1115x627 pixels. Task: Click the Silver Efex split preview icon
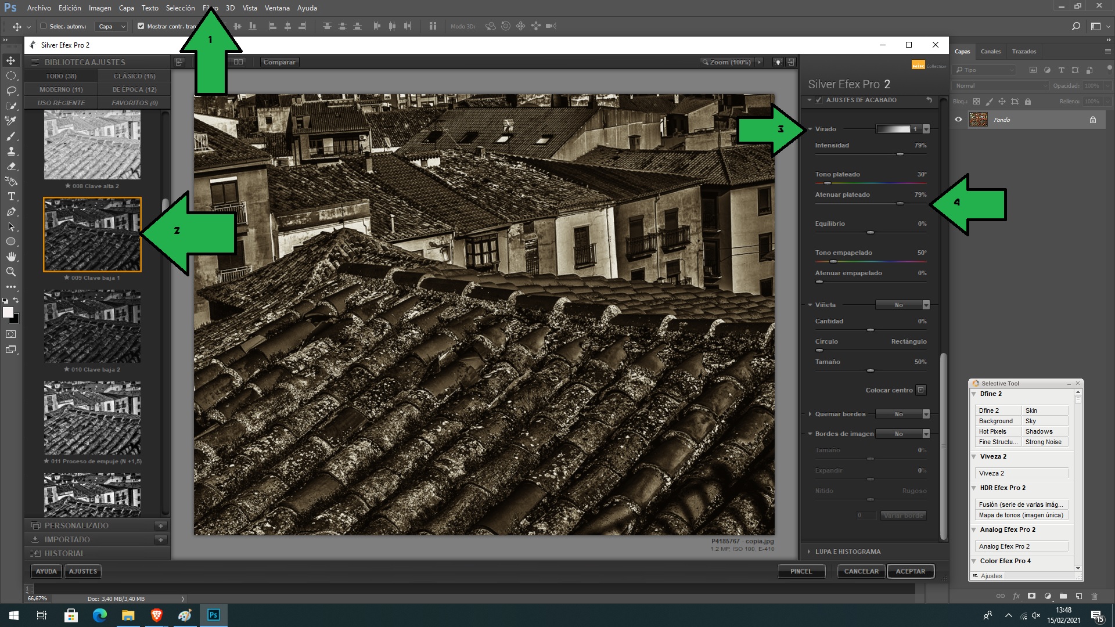tap(239, 62)
